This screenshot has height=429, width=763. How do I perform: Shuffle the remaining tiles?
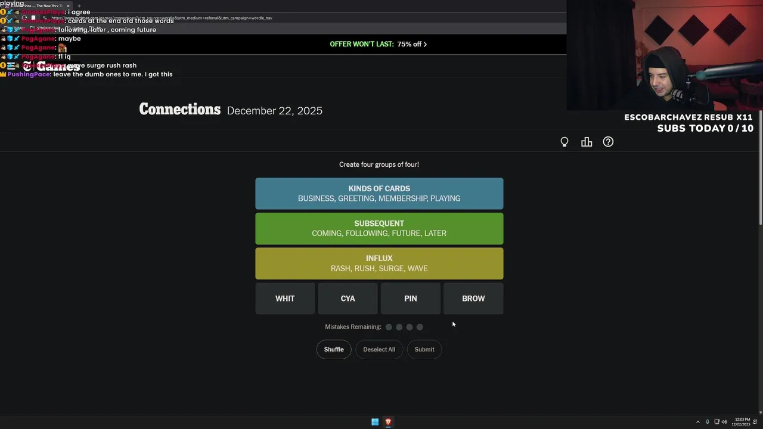(x=334, y=349)
